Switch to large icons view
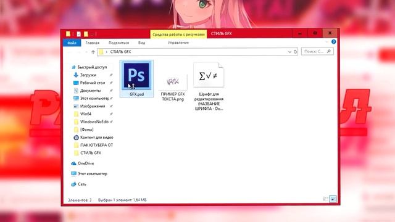395x222 pixels. (x=333, y=199)
